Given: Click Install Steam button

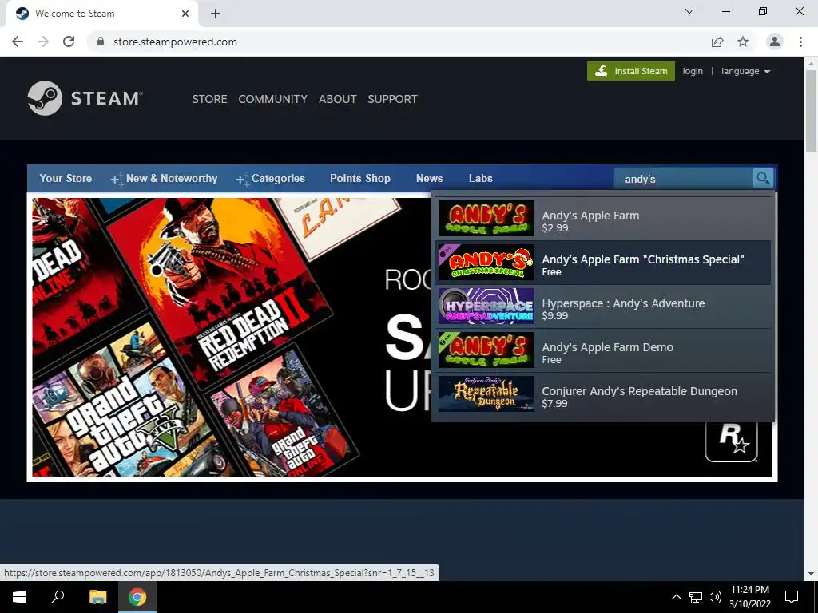Looking at the screenshot, I should click(631, 71).
